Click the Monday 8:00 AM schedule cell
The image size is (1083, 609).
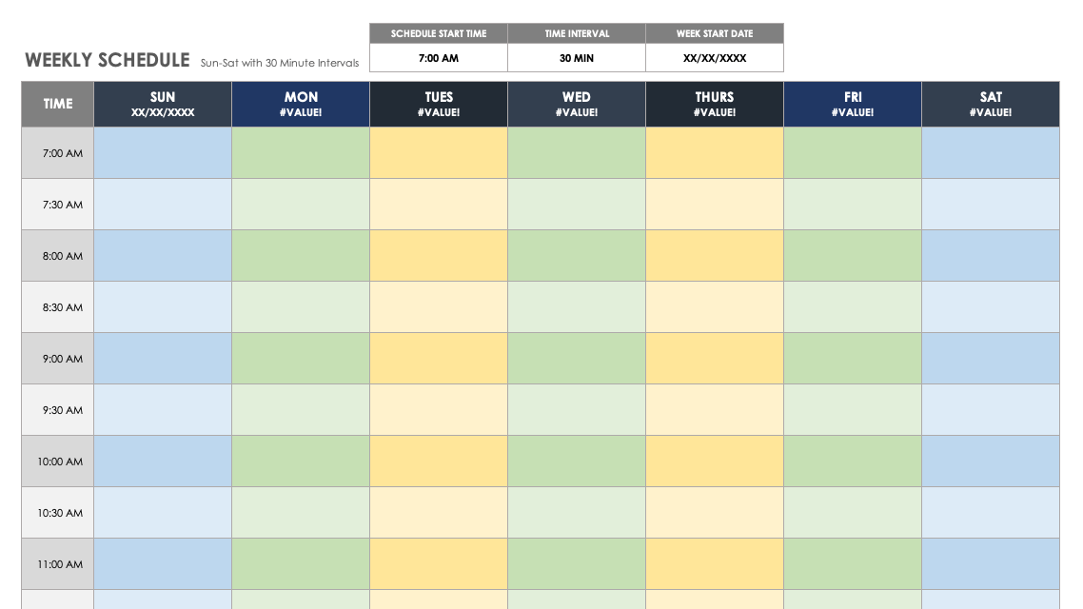(301, 256)
